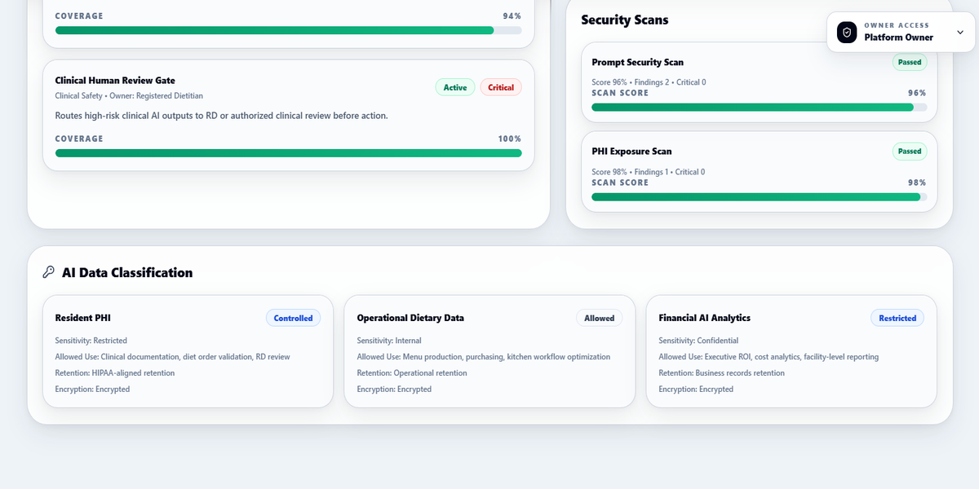Viewport: 979px width, 489px height.
Task: Click the Controlled tag on Resident PHI
Action: [x=293, y=318]
